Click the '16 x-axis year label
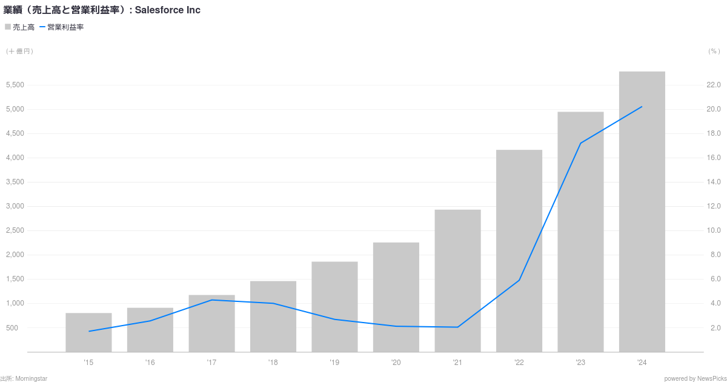 (x=150, y=363)
